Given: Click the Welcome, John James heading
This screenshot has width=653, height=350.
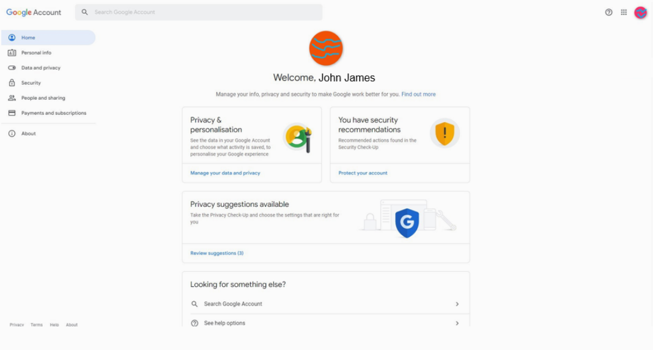Looking at the screenshot, I should tap(324, 78).
